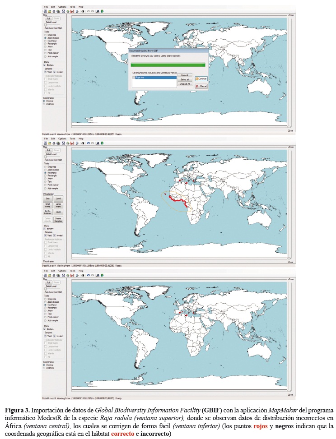Adjust the Detail Level slider in top window
336x439 pixels.
click(45, 24)
